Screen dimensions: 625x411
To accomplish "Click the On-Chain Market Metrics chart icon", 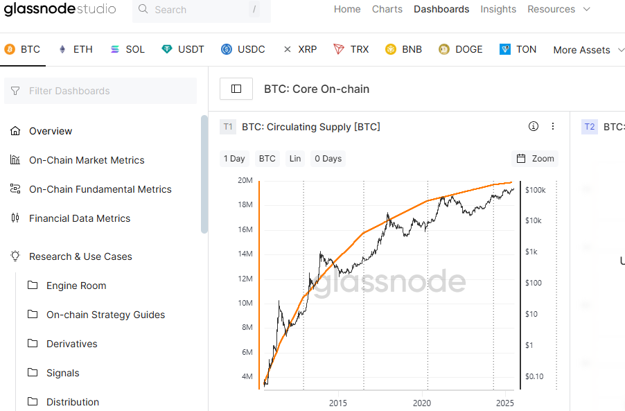I will click(x=15, y=160).
